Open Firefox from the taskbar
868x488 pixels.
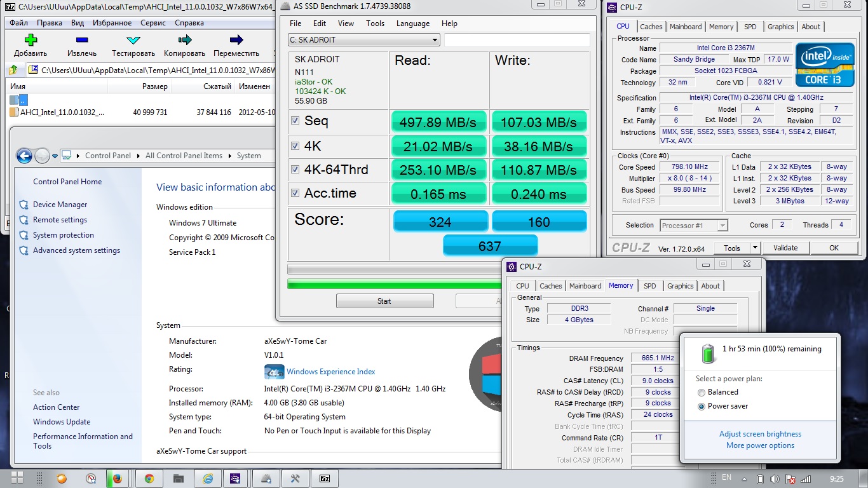[117, 478]
